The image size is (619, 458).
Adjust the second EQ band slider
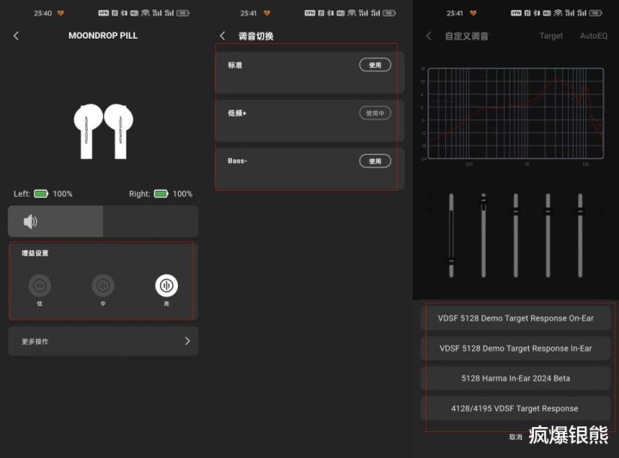pyautogui.click(x=483, y=235)
